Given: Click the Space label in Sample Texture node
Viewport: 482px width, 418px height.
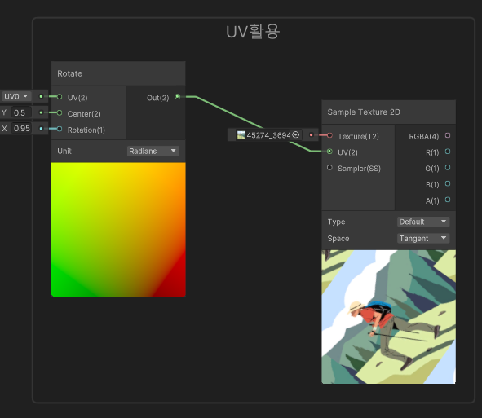Looking at the screenshot, I should click(338, 238).
